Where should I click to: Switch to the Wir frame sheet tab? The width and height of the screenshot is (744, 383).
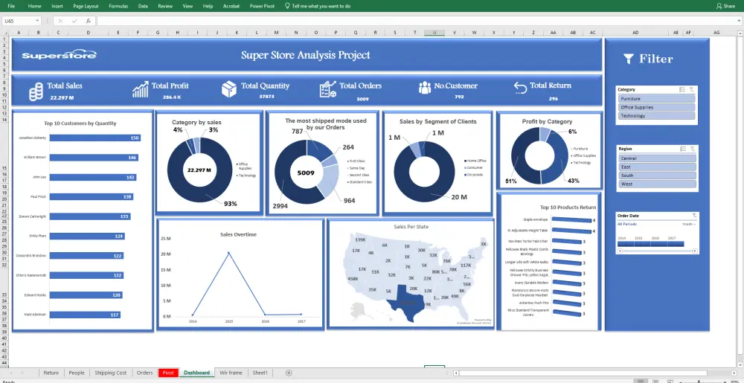coord(231,373)
